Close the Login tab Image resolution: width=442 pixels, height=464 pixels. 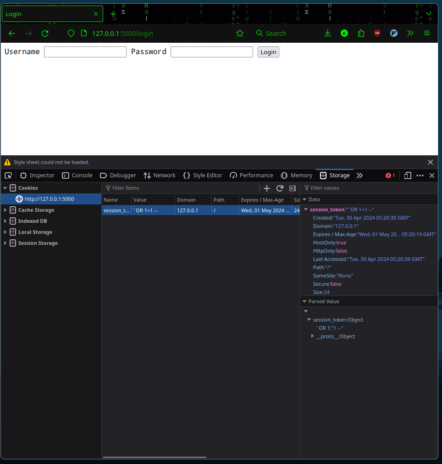(96, 14)
